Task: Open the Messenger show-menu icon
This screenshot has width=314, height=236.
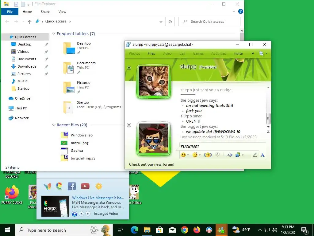Action: [263, 53]
